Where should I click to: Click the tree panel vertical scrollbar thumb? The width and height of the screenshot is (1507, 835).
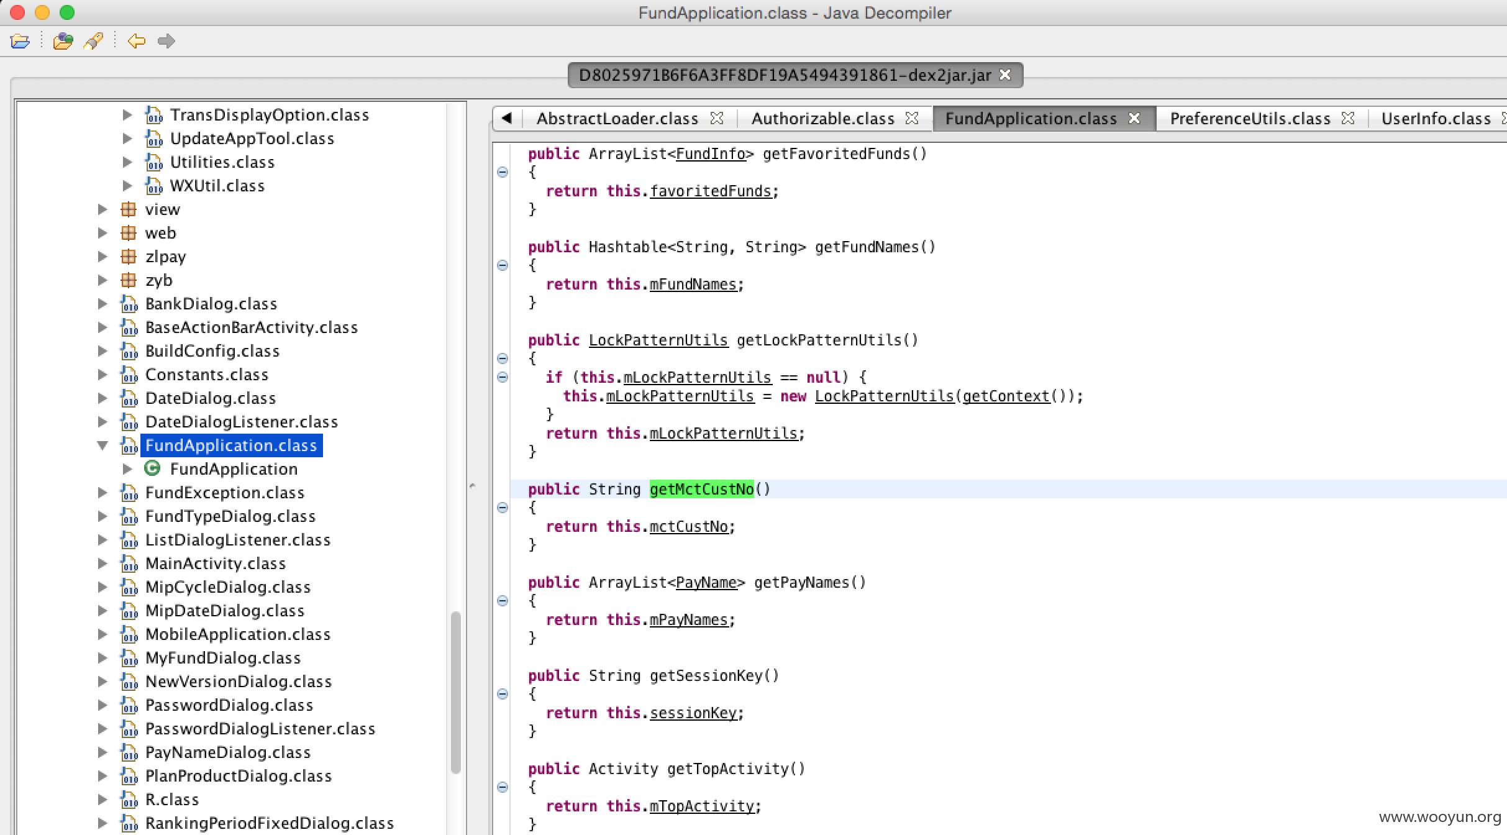[455, 693]
